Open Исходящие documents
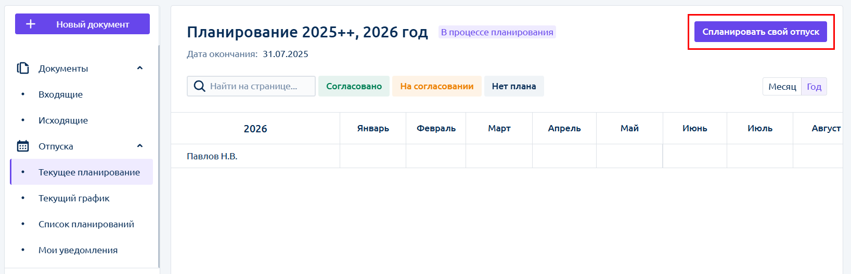 point(63,120)
